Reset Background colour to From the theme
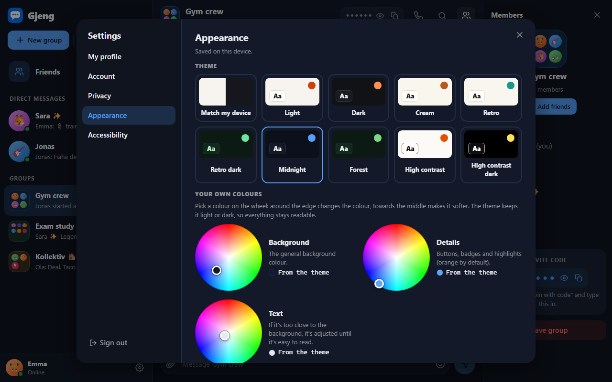The width and height of the screenshot is (612, 382). tap(299, 273)
